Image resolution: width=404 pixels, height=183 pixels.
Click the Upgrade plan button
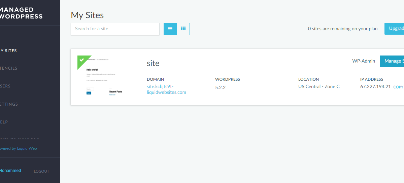click(x=394, y=29)
